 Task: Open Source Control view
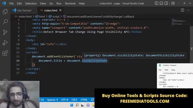click(5, 32)
